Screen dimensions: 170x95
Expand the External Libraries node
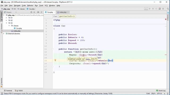click(4, 34)
